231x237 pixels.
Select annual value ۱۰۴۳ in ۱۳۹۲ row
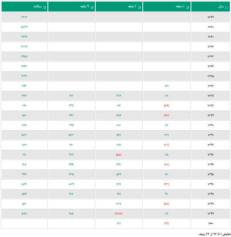click(x=24, y=145)
